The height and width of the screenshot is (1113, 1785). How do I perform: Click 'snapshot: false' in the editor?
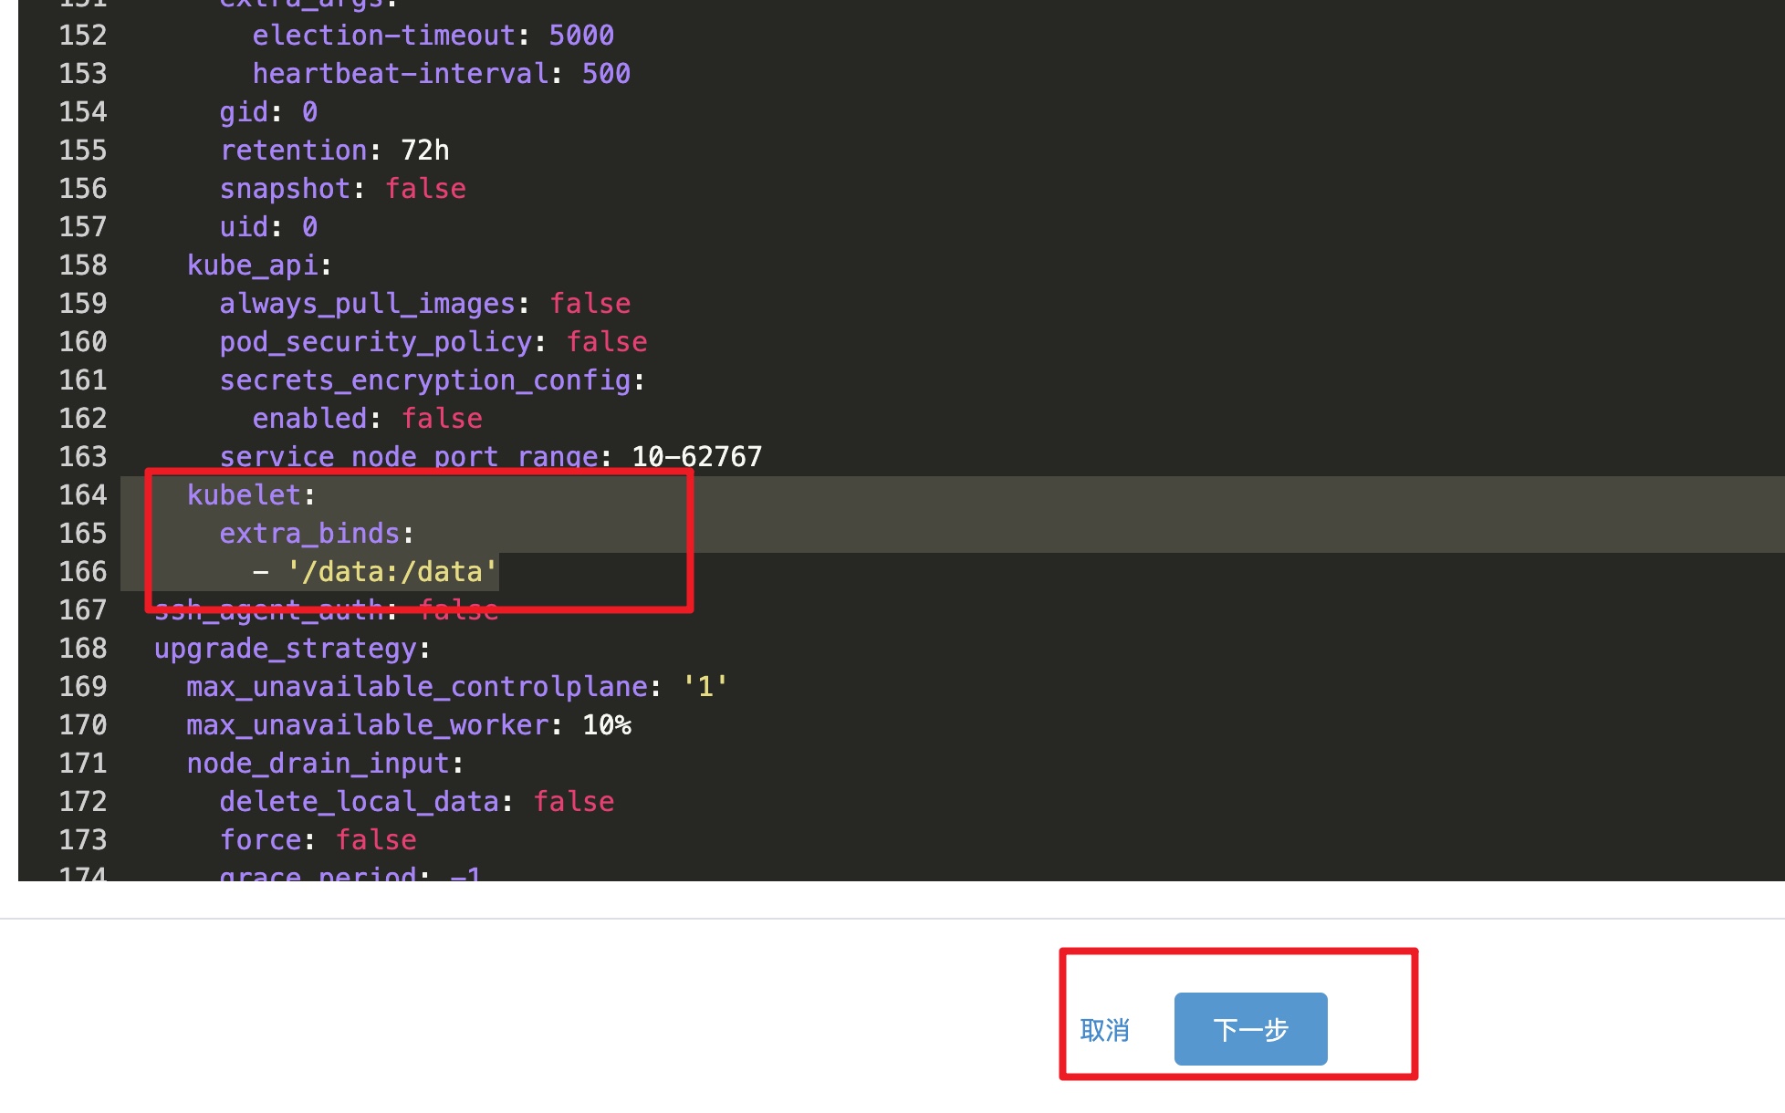pyautogui.click(x=342, y=189)
